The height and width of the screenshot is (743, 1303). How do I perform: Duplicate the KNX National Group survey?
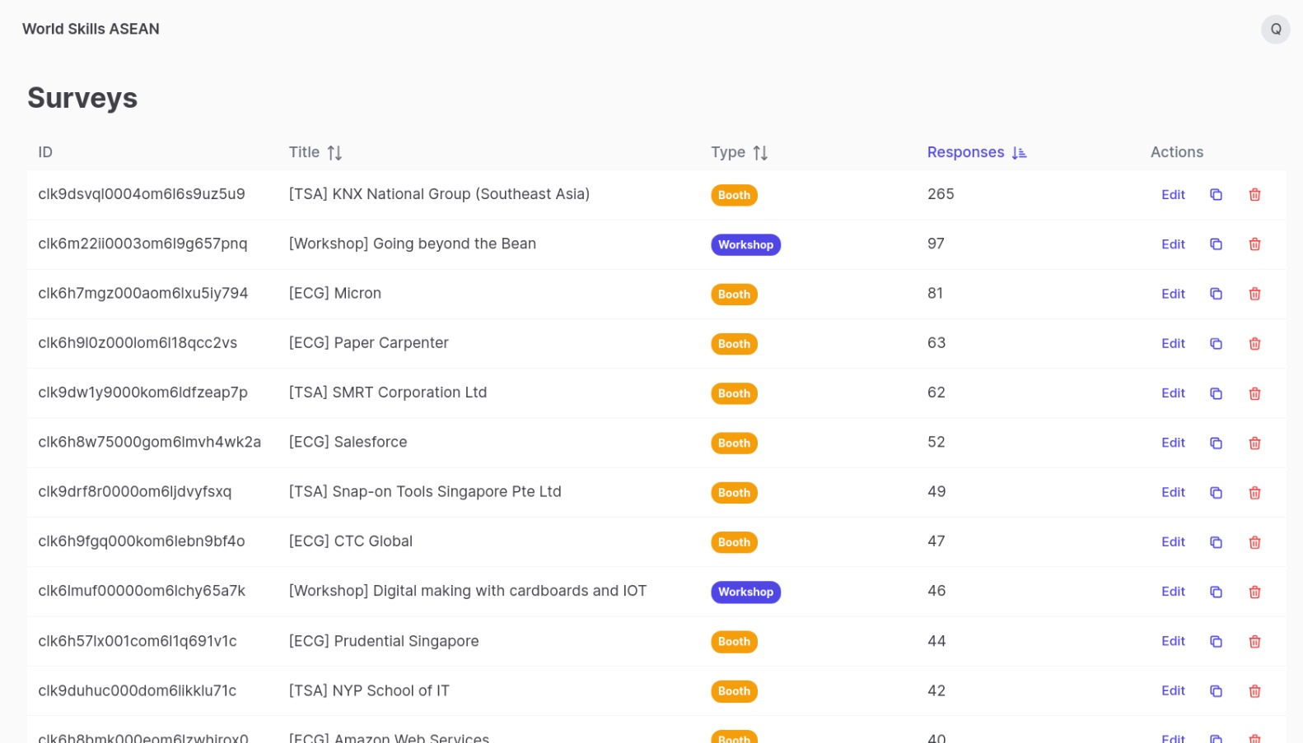pyautogui.click(x=1215, y=195)
